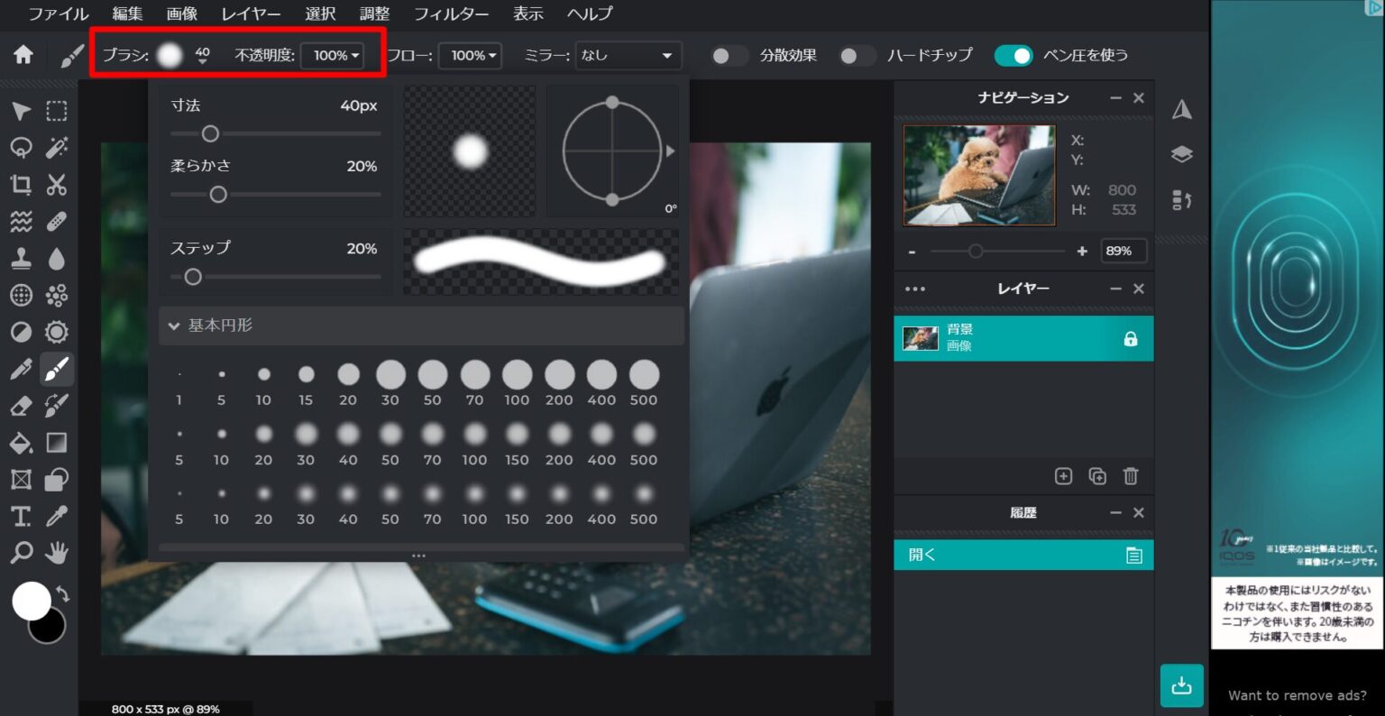Collapse the 基本円形 brush section
1385x716 pixels.
pos(173,326)
